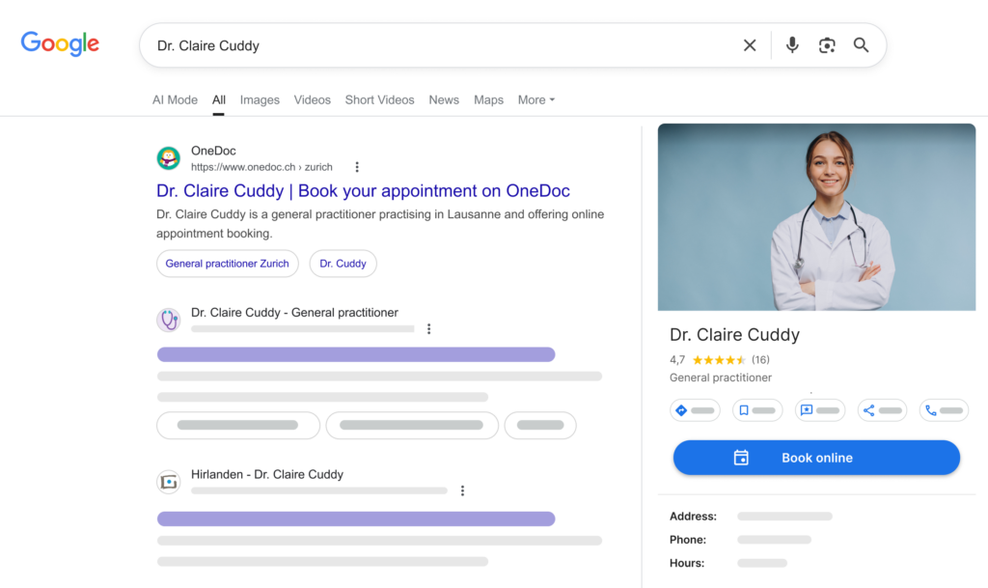988x588 pixels.
Task: Click the Hours: label
Action: (x=687, y=563)
